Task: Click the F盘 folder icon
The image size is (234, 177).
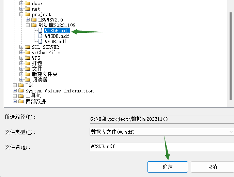Action: tap(21, 85)
